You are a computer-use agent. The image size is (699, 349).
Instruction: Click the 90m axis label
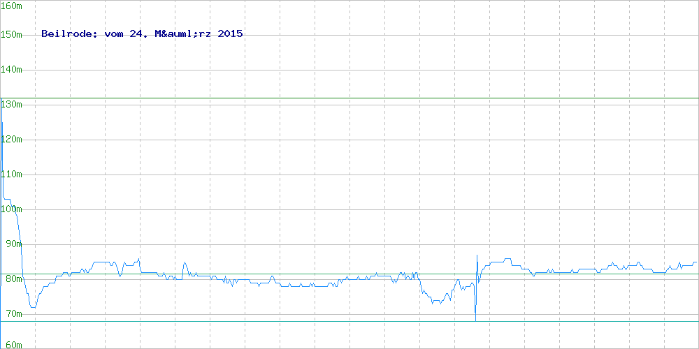tap(14, 244)
